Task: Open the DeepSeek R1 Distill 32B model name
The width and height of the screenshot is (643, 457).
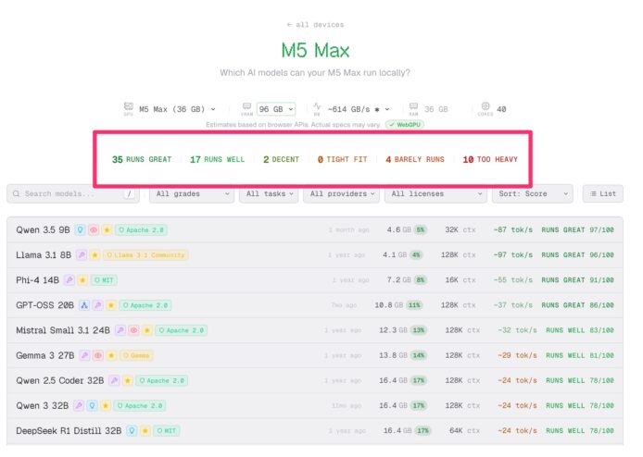Action: pyautogui.click(x=69, y=431)
